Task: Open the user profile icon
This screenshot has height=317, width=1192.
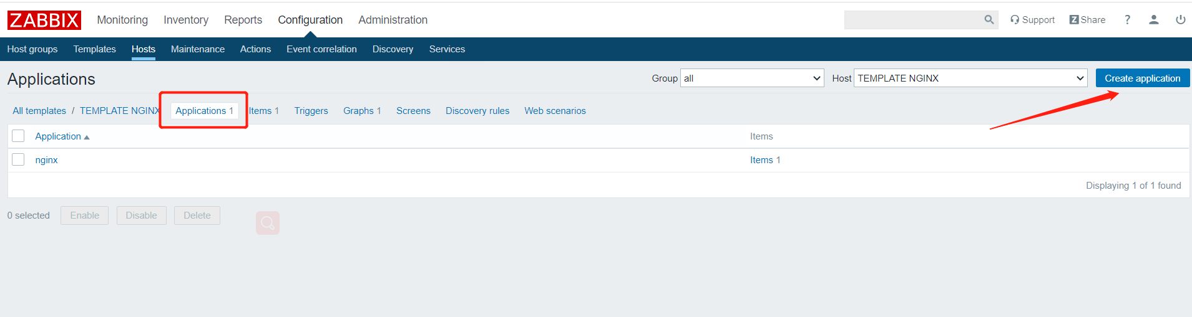Action: point(1154,20)
